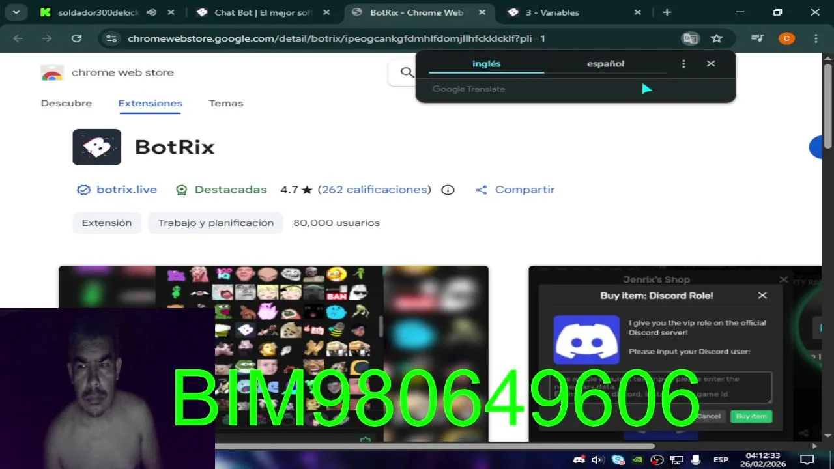The height and width of the screenshot is (469, 834).
Task: Open the Chrome three-dot menu
Action: point(816,38)
